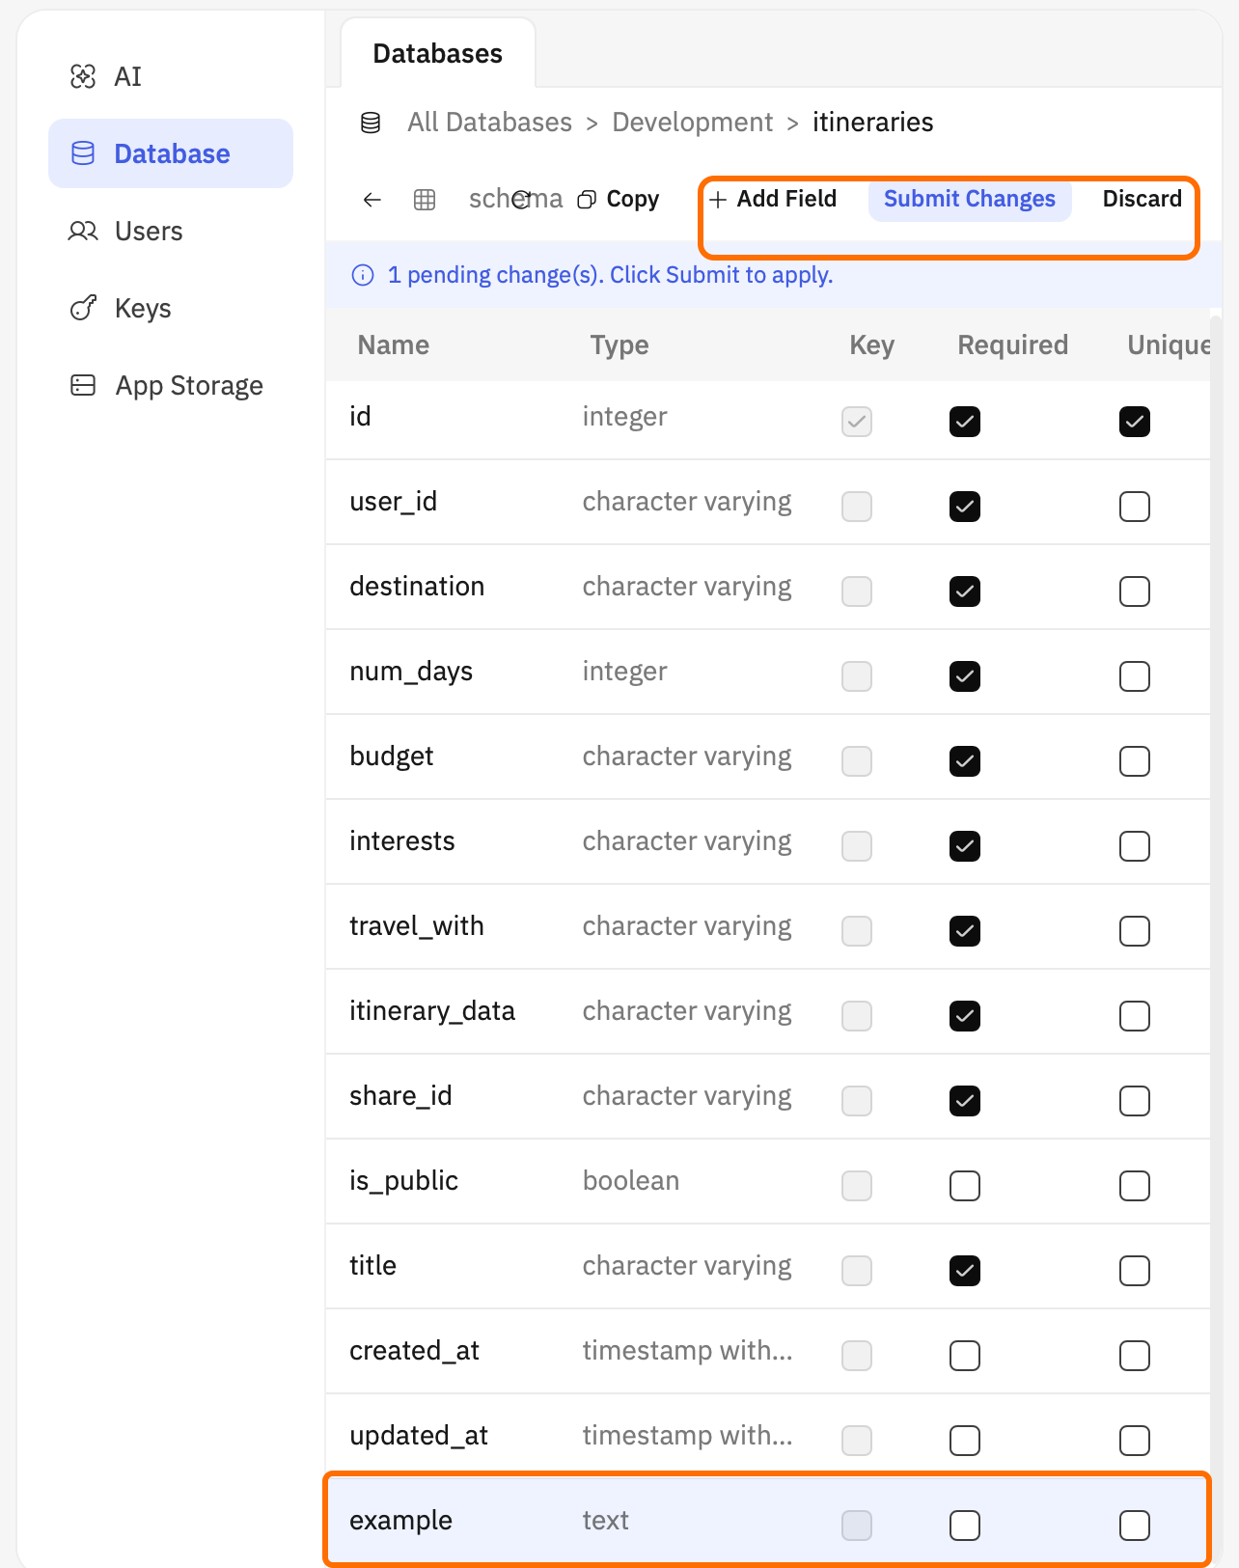The height and width of the screenshot is (1568, 1239).
Task: Click the Users people icon in sidebar
Action: 83,231
